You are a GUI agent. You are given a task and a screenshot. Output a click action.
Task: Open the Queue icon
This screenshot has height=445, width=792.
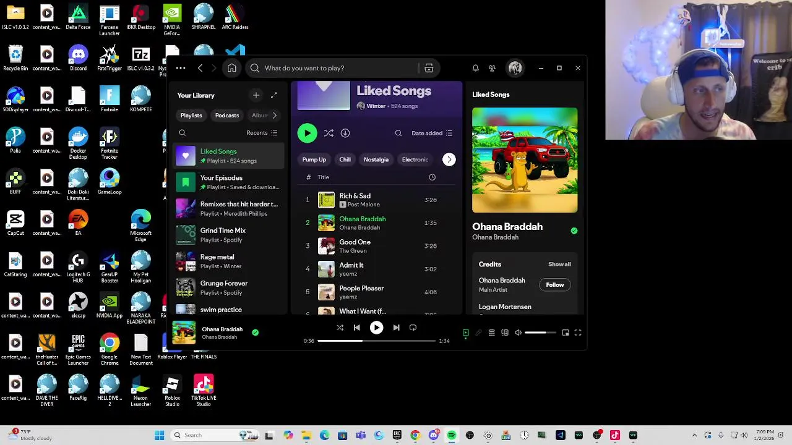point(491,333)
